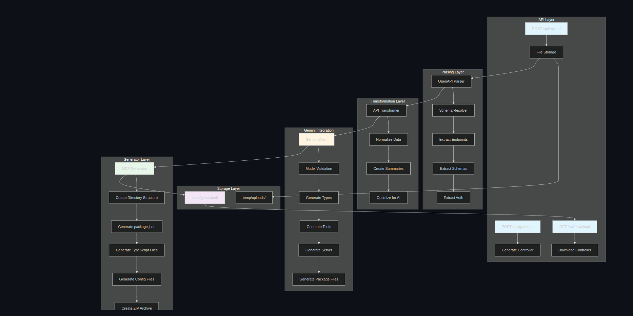The height and width of the screenshot is (316, 633).
Task: Select the Generate Package Files node
Action: click(319, 279)
